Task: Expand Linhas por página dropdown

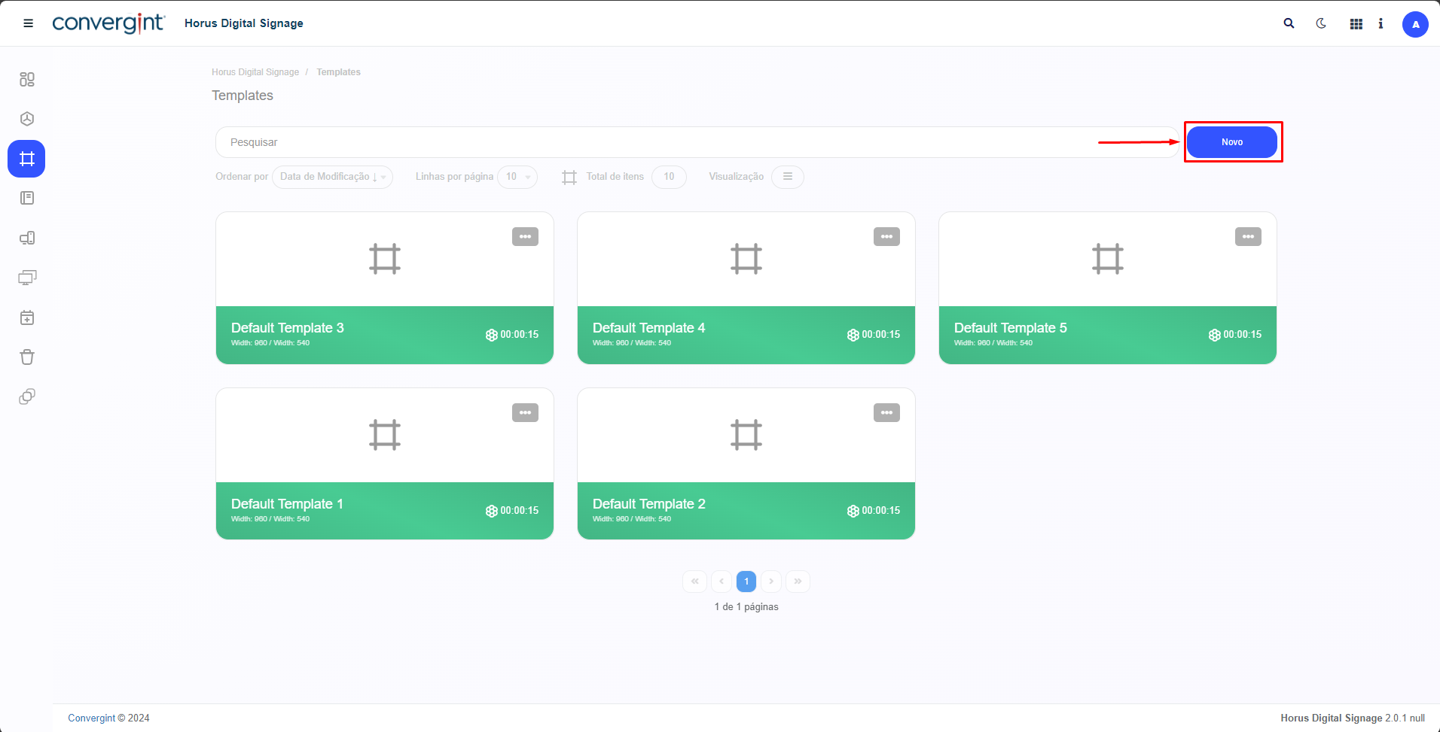Action: (x=517, y=177)
